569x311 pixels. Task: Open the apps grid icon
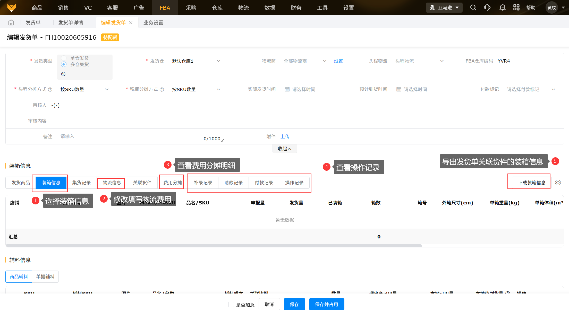pyautogui.click(x=516, y=7)
